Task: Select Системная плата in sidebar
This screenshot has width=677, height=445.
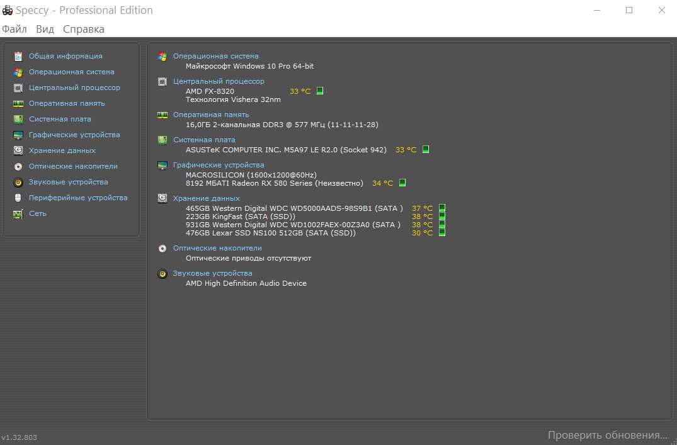Action: [x=60, y=119]
